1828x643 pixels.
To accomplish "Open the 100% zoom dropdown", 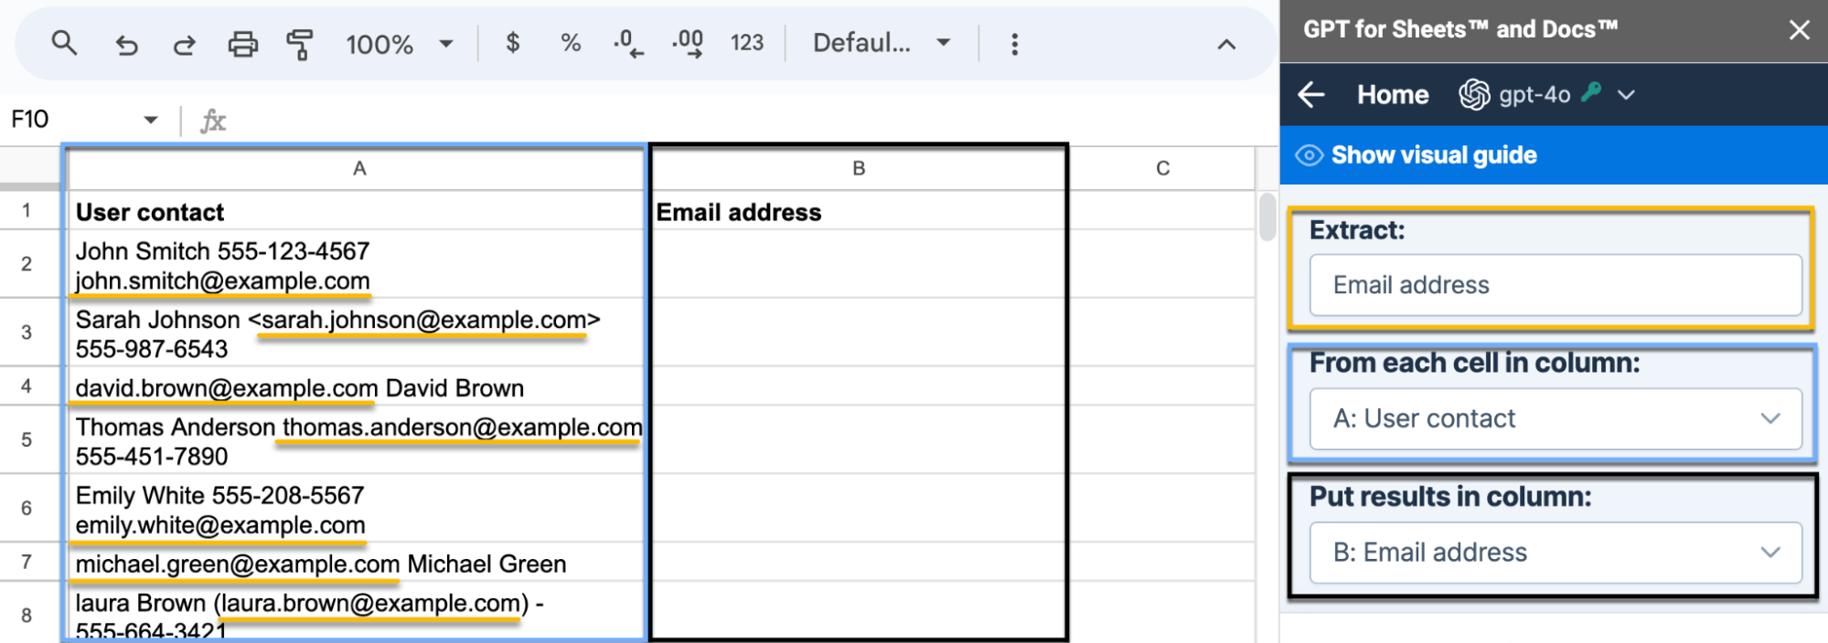I will tap(399, 44).
